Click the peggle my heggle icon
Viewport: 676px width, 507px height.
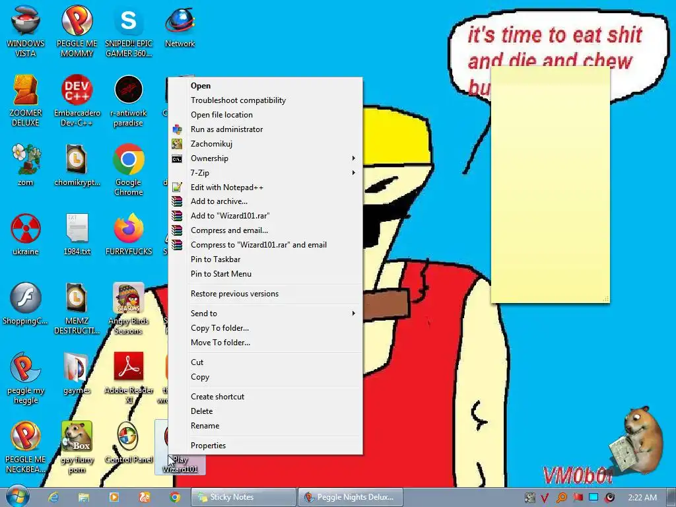pyautogui.click(x=26, y=378)
